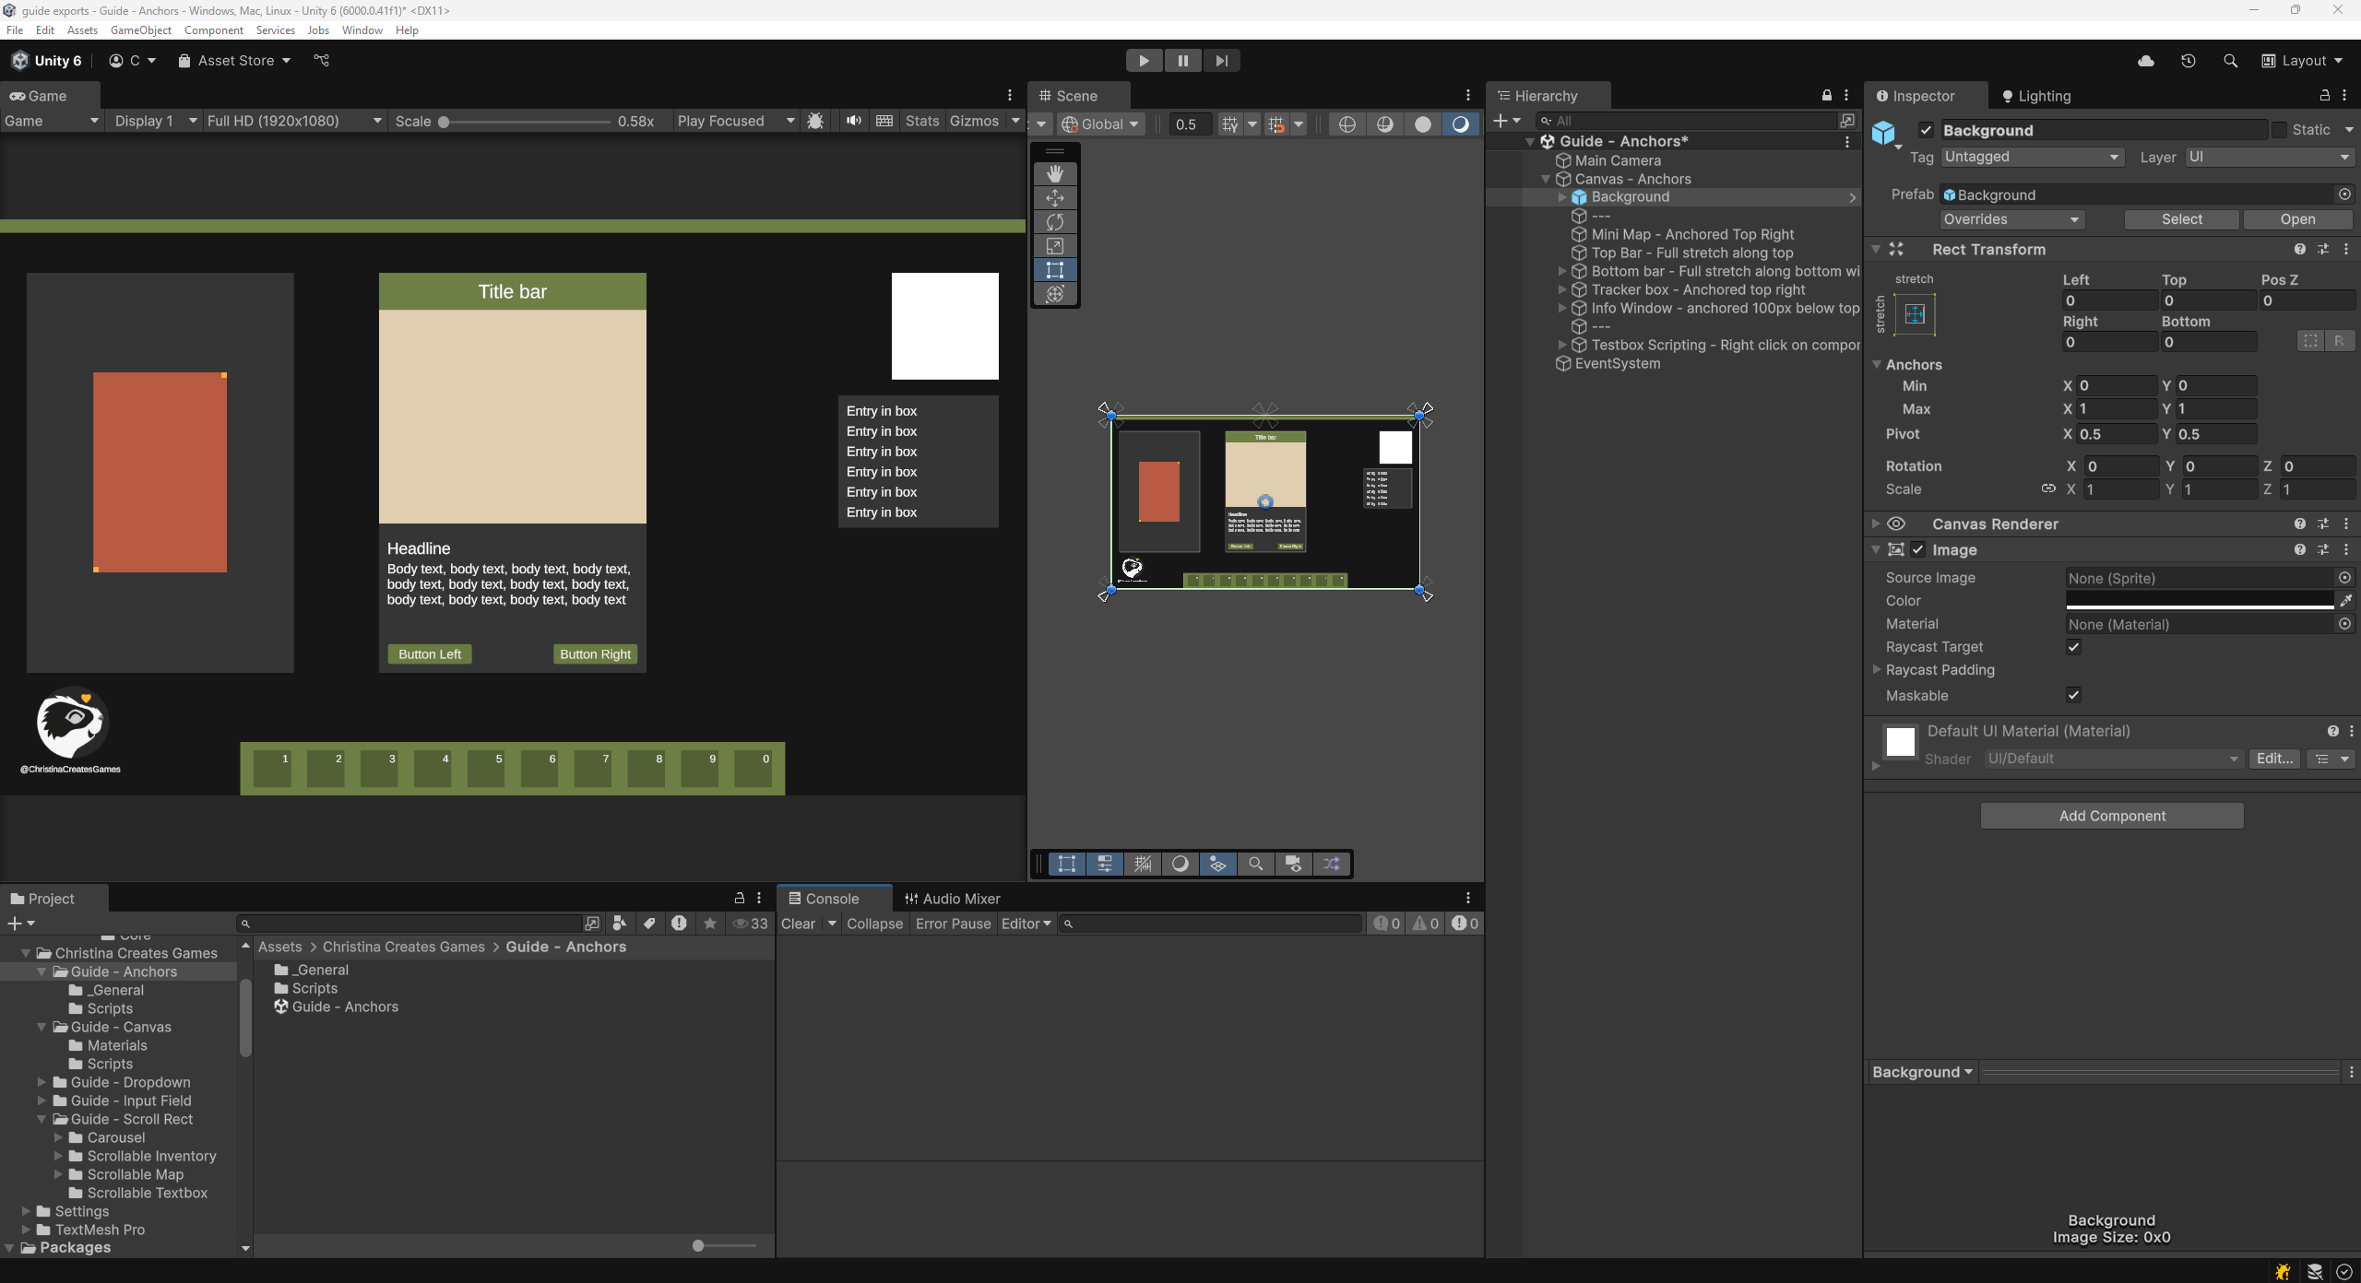Click the Add Component button
The width and height of the screenshot is (2361, 1283).
[2112, 816]
